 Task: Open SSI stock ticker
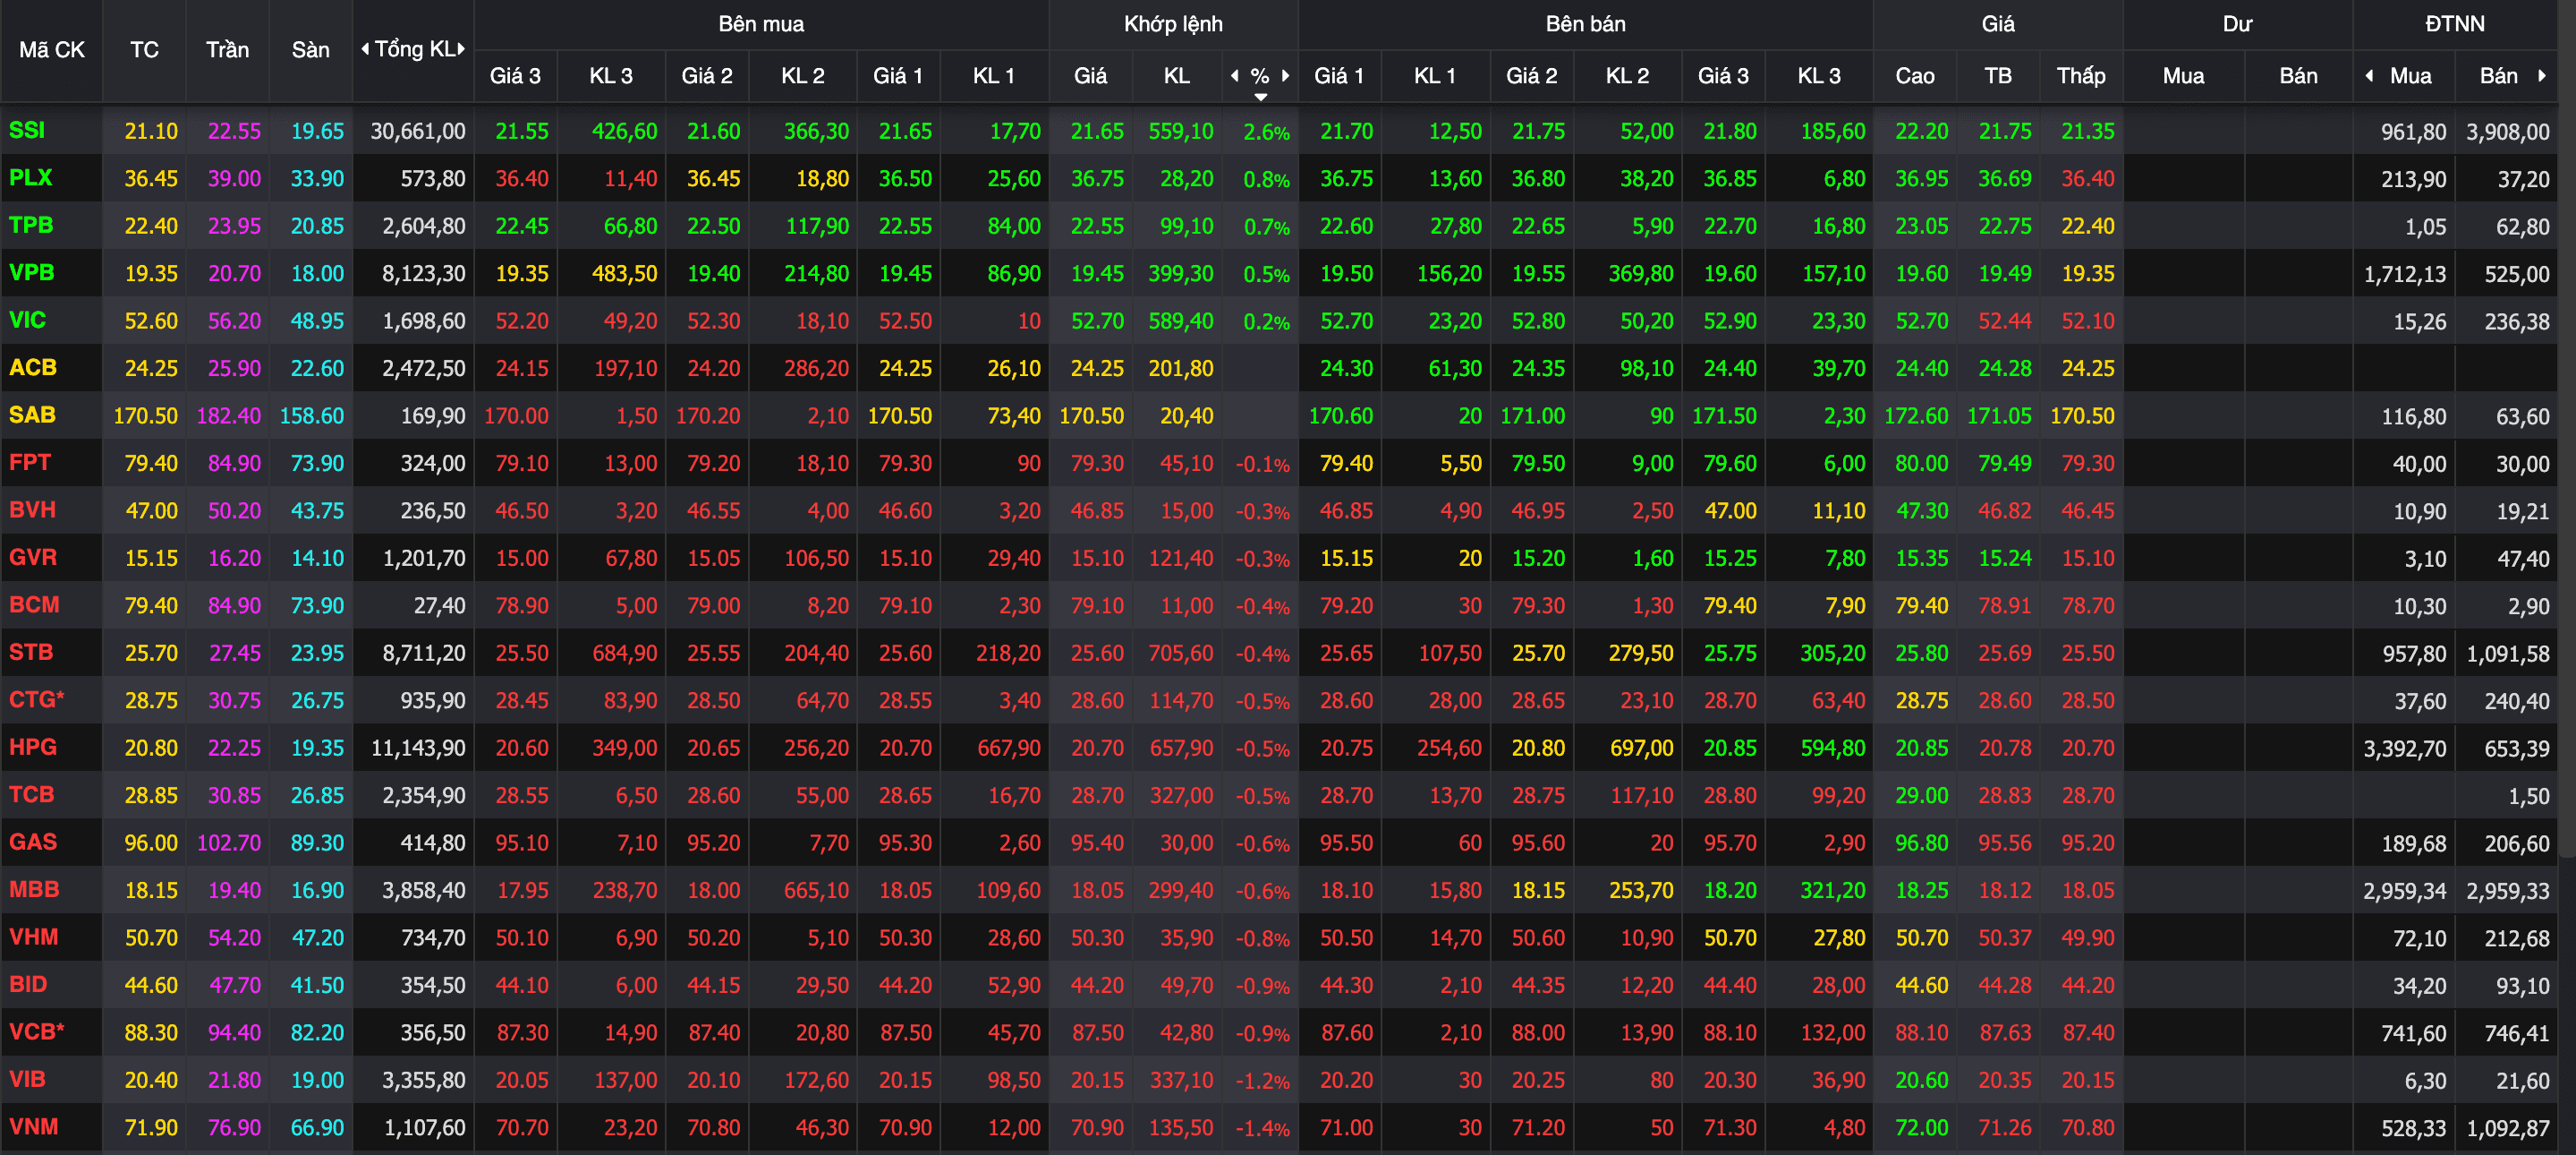point(27,130)
